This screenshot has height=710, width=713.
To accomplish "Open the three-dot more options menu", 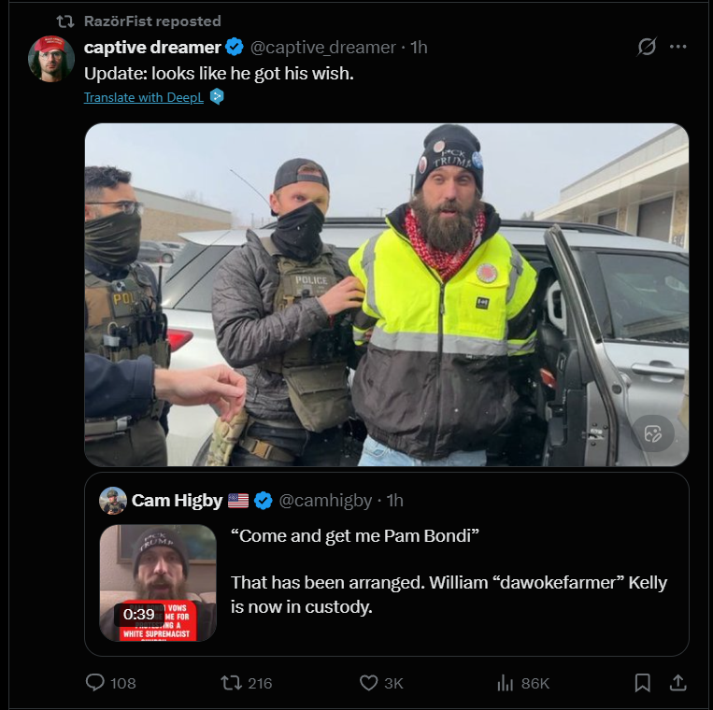I will click(x=678, y=47).
